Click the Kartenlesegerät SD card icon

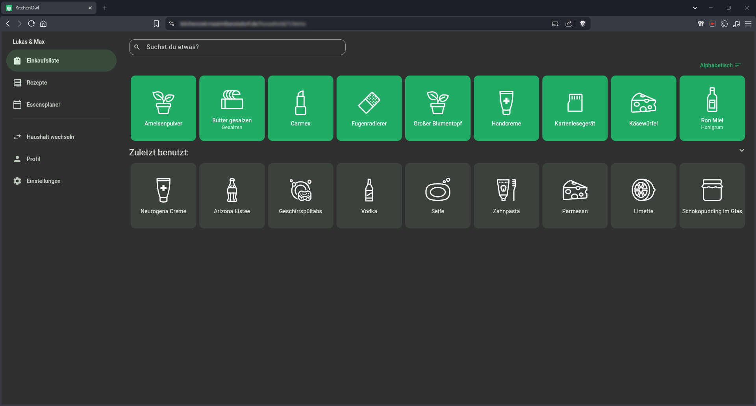point(575,103)
